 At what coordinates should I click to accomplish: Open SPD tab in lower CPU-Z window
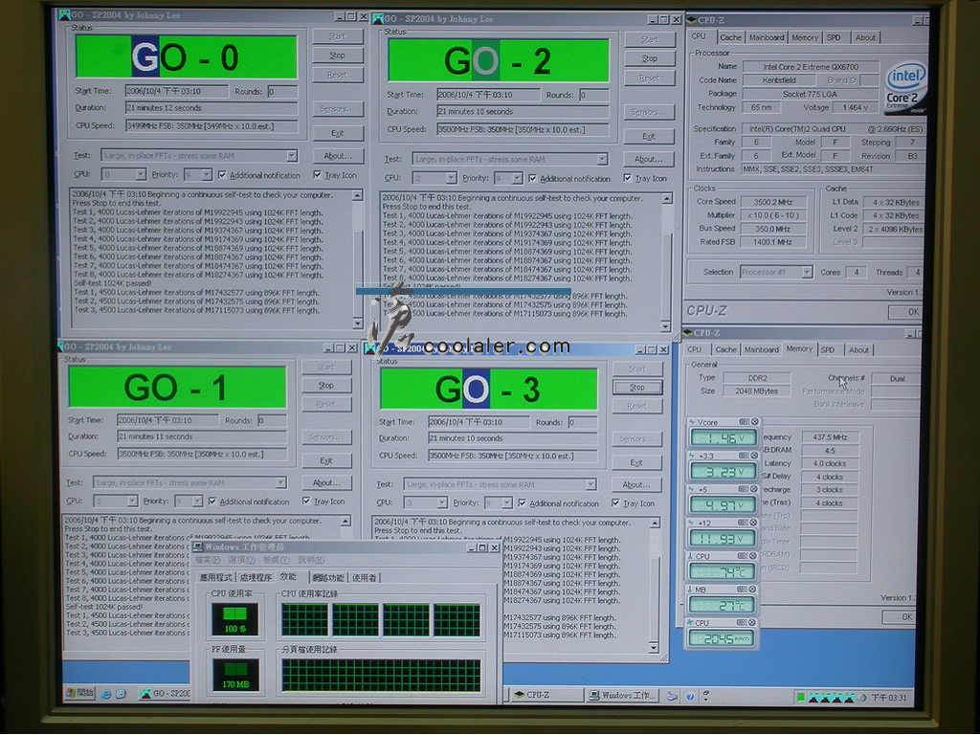[828, 350]
